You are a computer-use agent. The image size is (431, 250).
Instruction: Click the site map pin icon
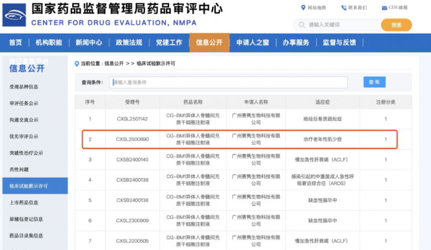point(303,7)
